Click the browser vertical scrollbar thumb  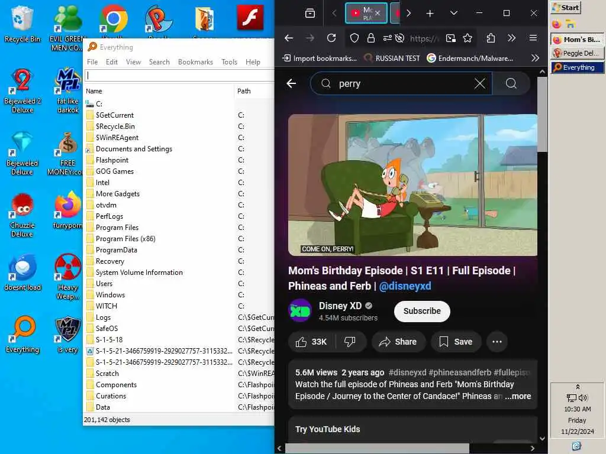click(x=542, y=114)
